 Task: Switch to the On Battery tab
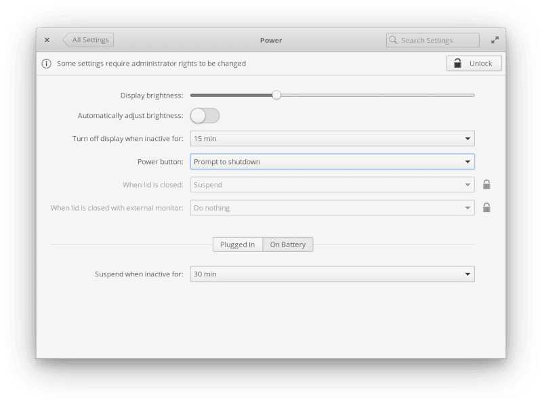point(287,245)
